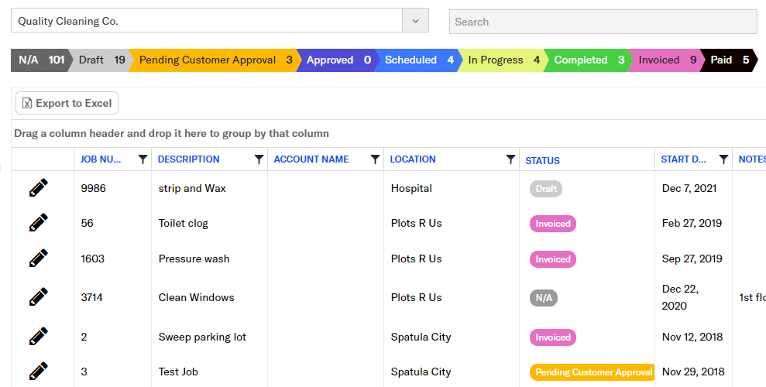Click the 'Sweep parking lot' description
This screenshot has width=766, height=387.
(x=202, y=337)
